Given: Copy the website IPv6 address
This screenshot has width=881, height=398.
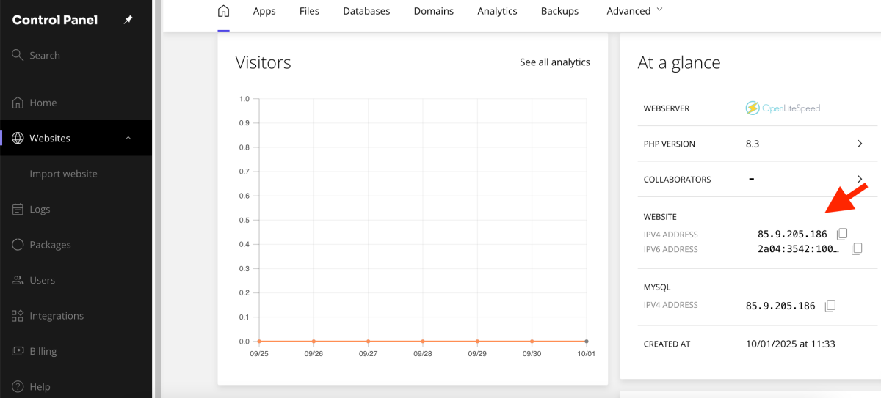Looking at the screenshot, I should click(856, 249).
